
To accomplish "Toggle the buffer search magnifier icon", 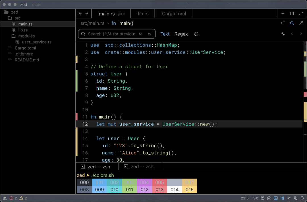I will pyautogui.click(x=292, y=23).
